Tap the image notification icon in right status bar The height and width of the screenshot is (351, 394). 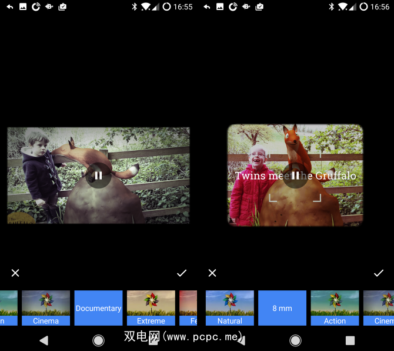(x=220, y=7)
